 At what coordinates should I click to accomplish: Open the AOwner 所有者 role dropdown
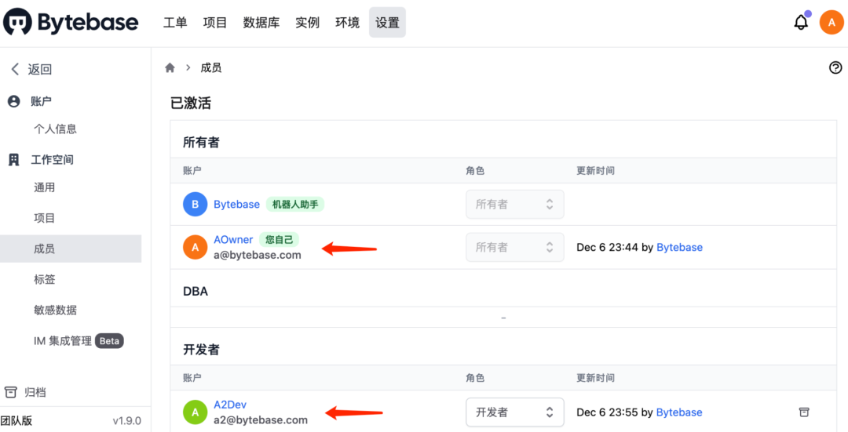515,247
